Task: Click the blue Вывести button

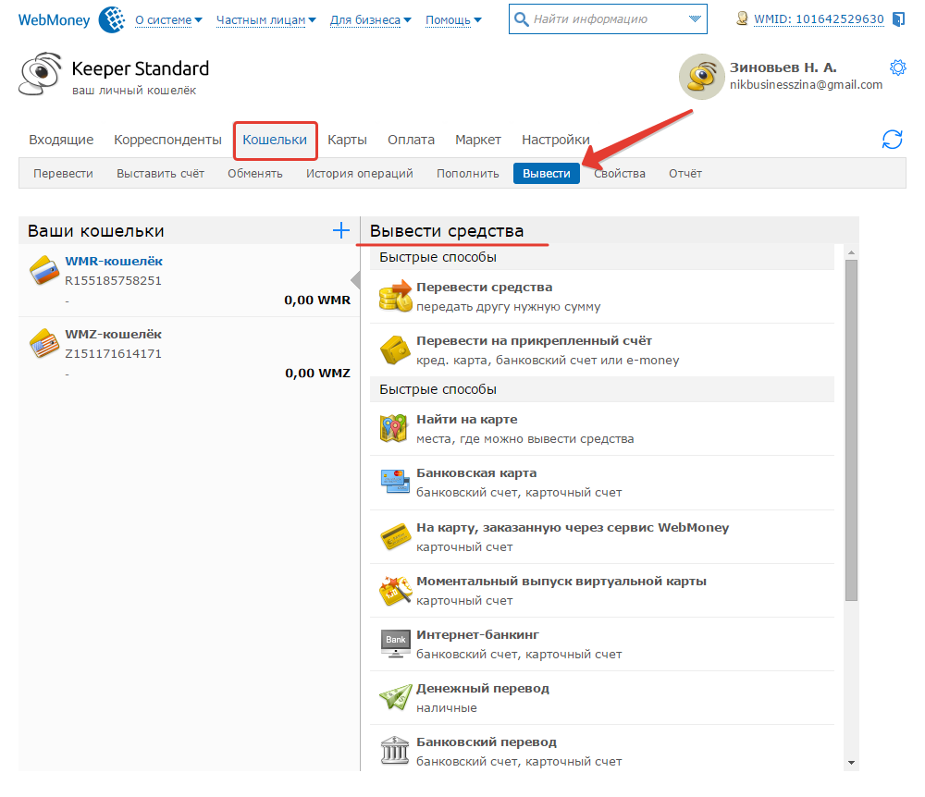Action: point(547,173)
